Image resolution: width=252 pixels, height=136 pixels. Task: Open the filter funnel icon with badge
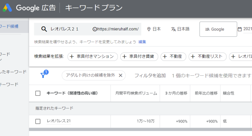point(43,75)
